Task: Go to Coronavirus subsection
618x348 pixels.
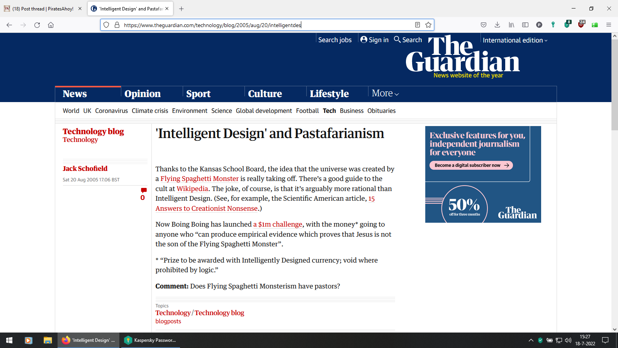Action: pyautogui.click(x=111, y=111)
